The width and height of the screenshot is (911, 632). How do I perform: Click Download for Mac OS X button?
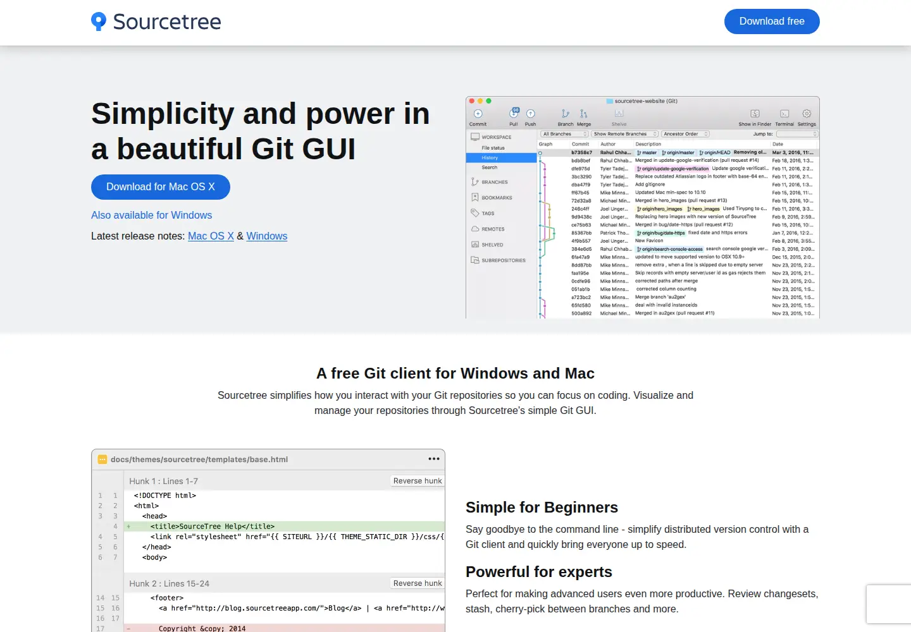[x=161, y=187]
